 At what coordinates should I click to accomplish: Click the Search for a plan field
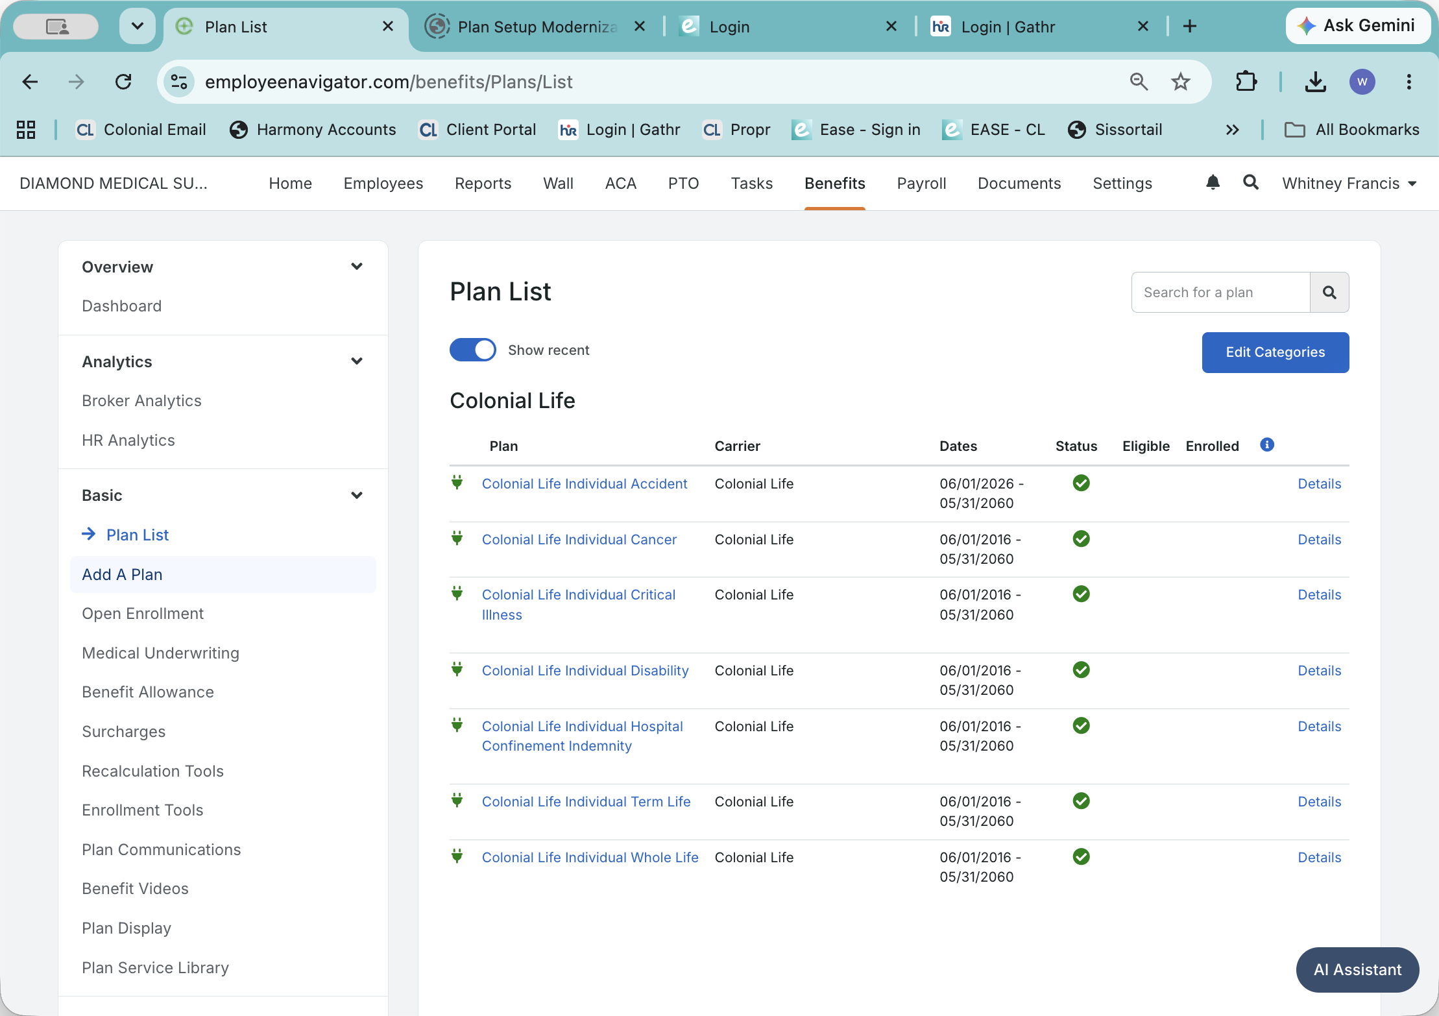[1220, 293]
